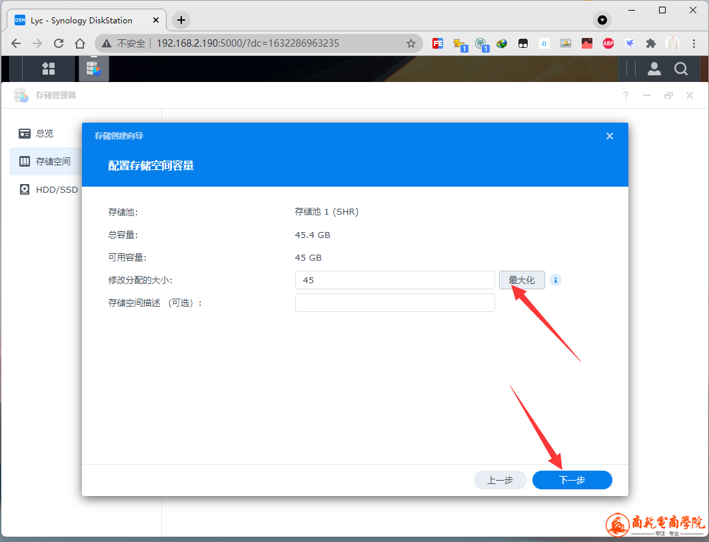Image resolution: width=709 pixels, height=542 pixels.
Task: Go back with the 上一步 button
Action: pos(500,480)
